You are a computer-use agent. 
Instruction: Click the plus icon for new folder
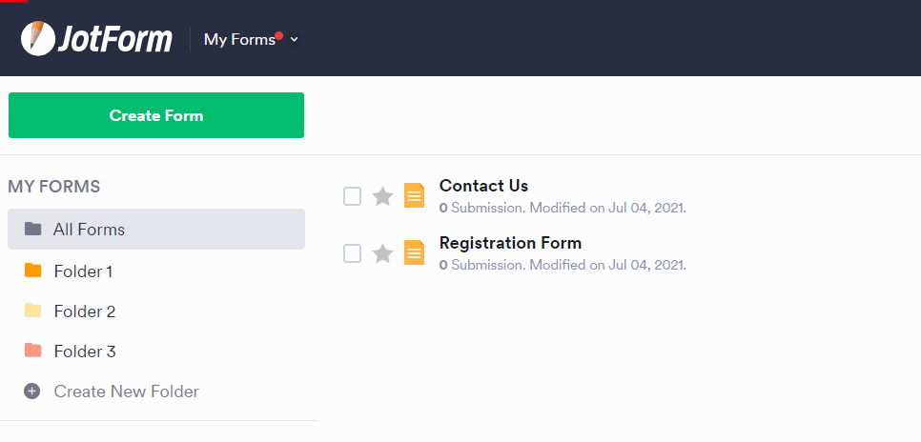[x=31, y=391]
